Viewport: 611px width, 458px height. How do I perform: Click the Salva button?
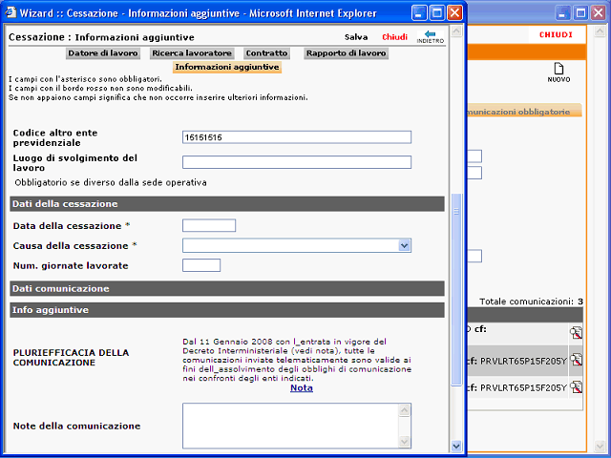pyautogui.click(x=356, y=37)
